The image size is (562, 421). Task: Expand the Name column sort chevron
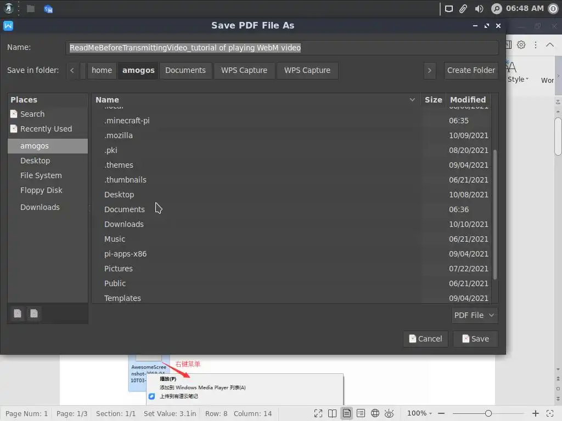(x=412, y=100)
